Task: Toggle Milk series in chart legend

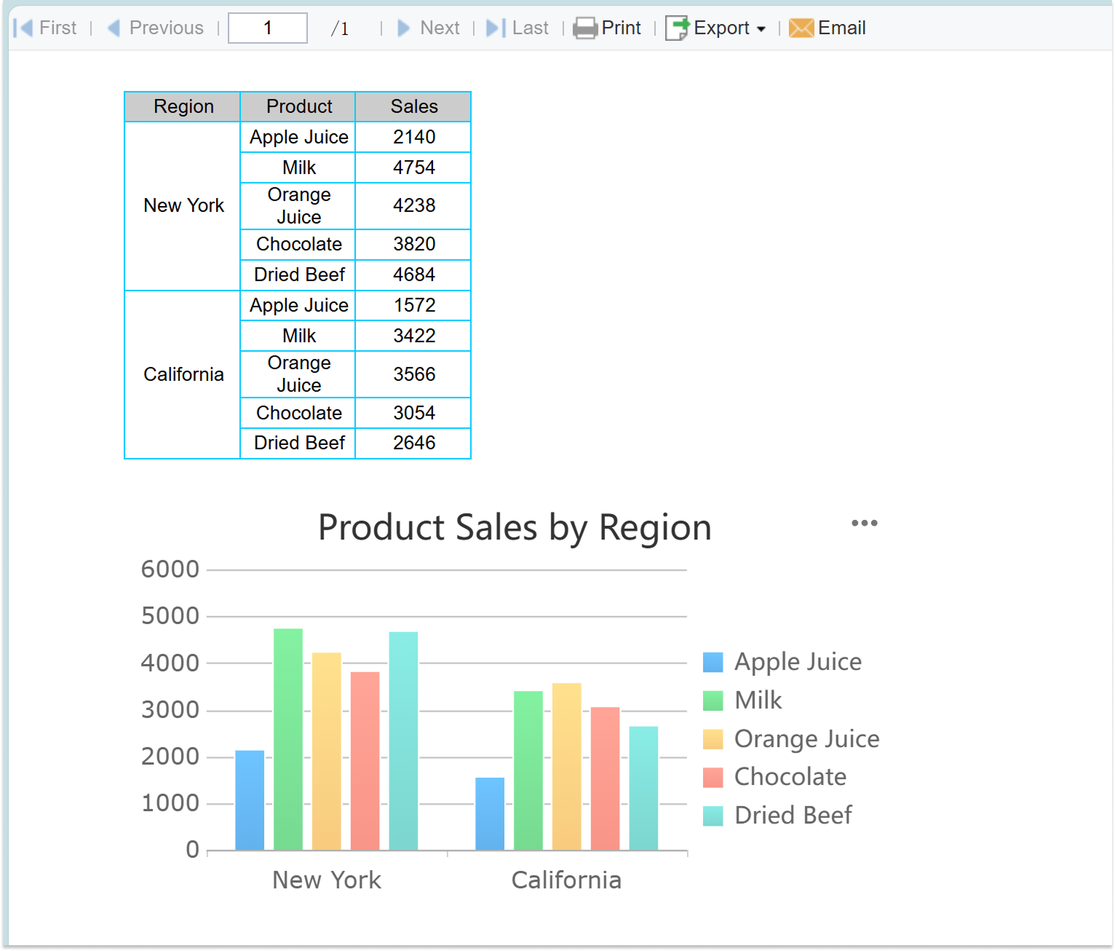Action: (742, 701)
